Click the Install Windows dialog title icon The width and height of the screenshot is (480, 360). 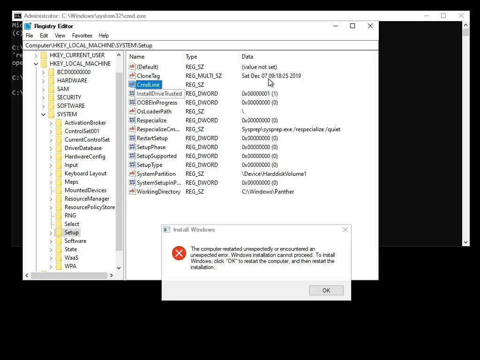[166, 230]
